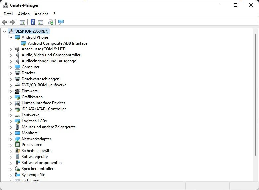Click the update driver toolbar icon
This screenshot has height=190, width=259.
pos(50,22)
